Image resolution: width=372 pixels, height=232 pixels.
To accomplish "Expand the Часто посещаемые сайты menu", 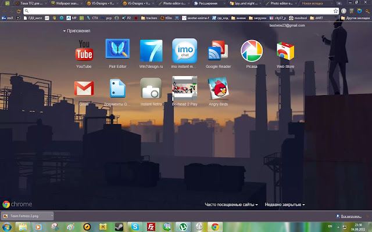I will 231,205.
